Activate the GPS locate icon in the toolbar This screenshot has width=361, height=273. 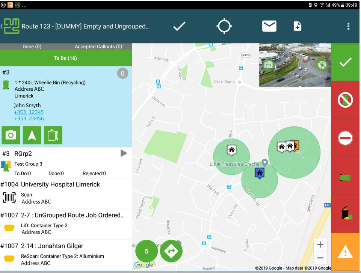224,26
